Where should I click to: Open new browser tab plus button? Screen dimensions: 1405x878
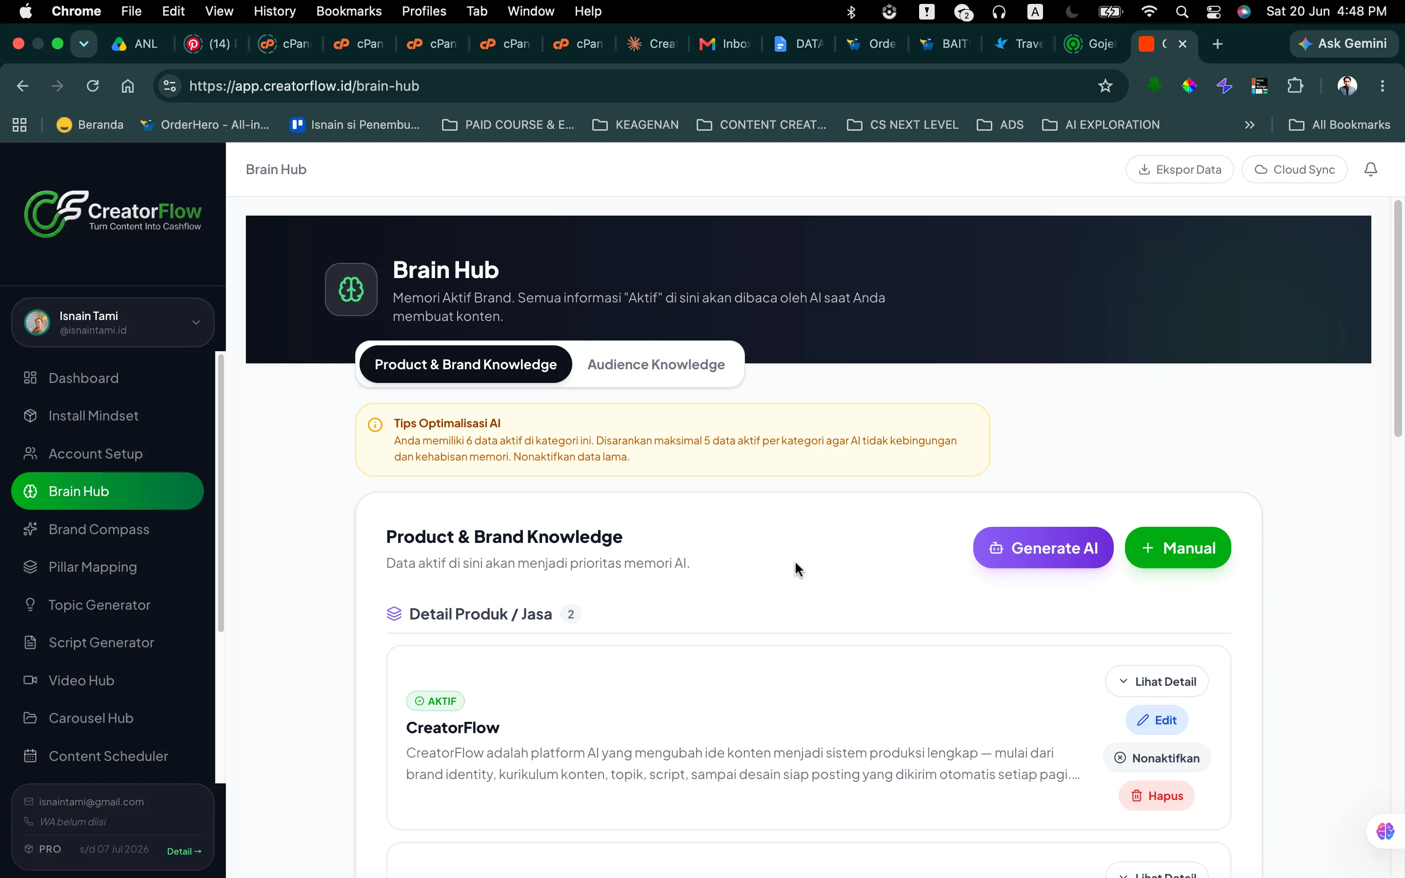click(1218, 43)
